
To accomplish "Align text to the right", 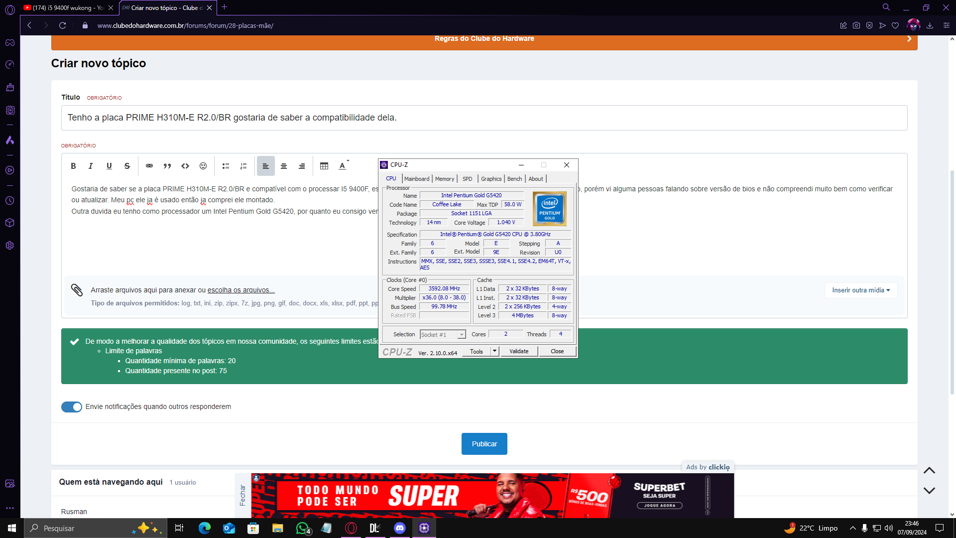I will 302,166.
